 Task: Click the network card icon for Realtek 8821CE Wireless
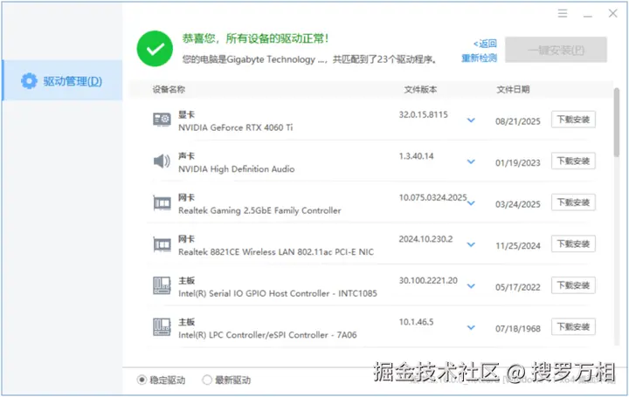coord(162,244)
